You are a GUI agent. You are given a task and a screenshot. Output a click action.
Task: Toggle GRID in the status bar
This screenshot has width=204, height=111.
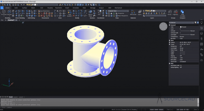(x=143, y=110)
